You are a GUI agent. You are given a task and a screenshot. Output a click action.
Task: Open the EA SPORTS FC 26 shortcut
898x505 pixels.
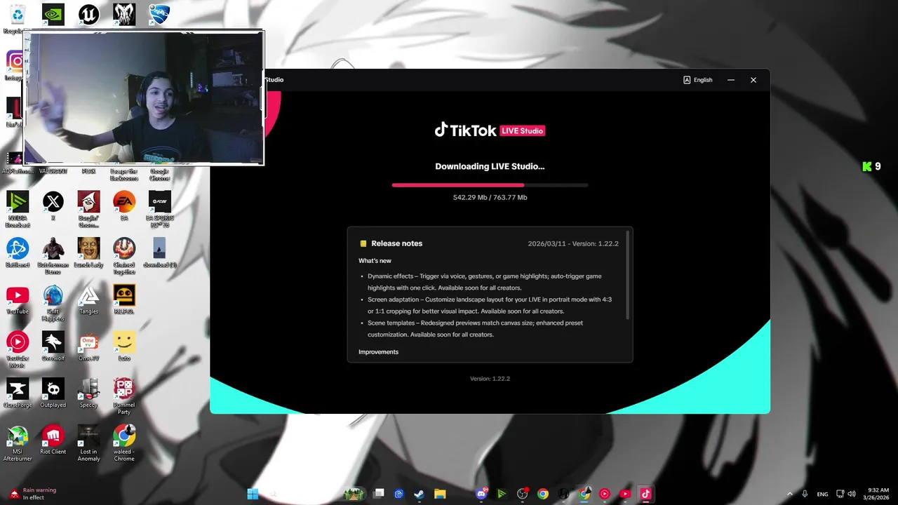[159, 209]
